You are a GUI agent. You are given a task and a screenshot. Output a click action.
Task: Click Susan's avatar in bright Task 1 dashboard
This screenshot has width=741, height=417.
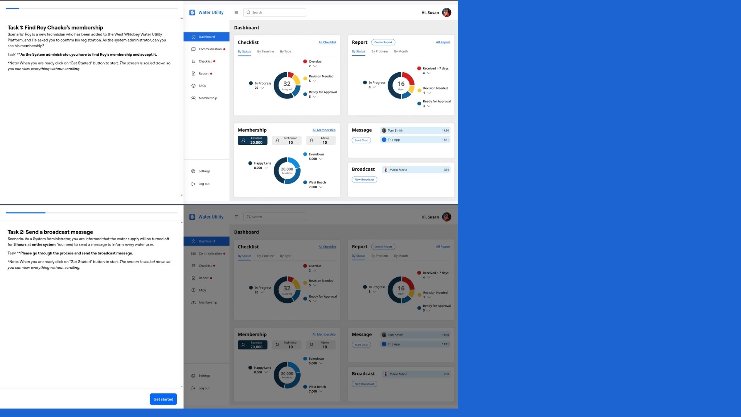447,12
